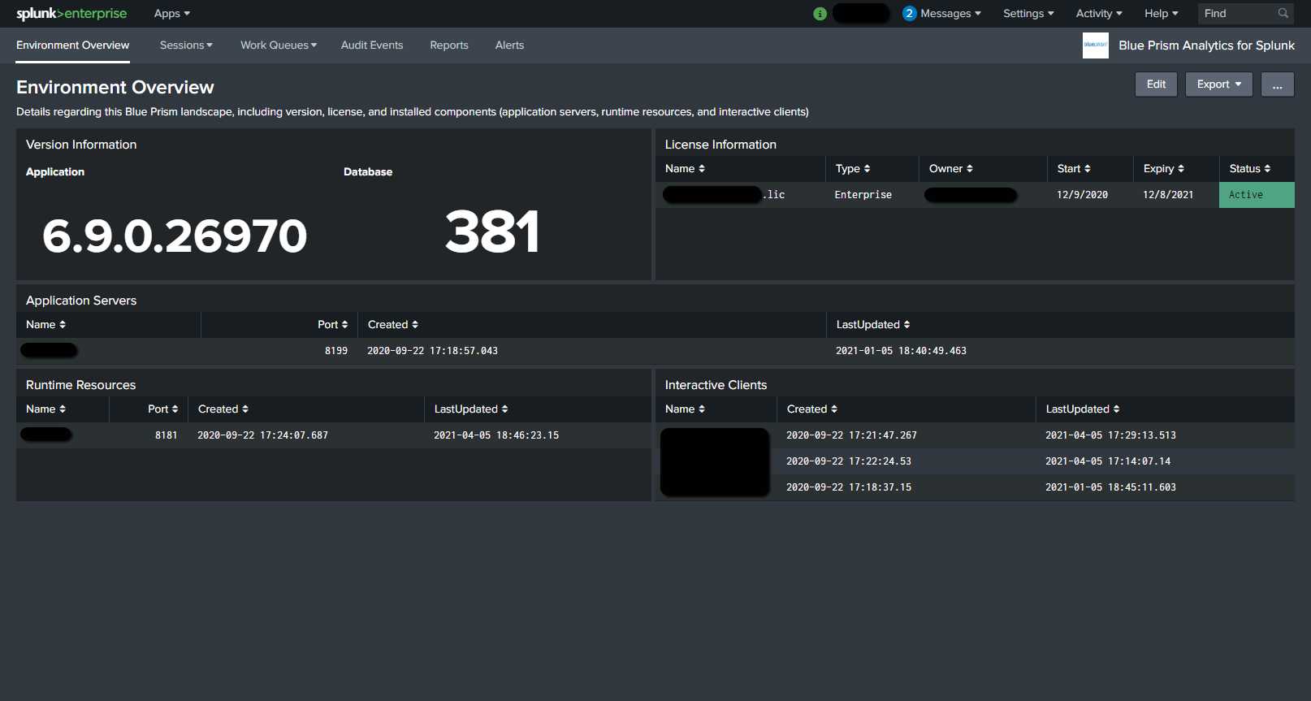Open the green info status icon
The height and width of the screenshot is (701, 1311).
pyautogui.click(x=820, y=14)
